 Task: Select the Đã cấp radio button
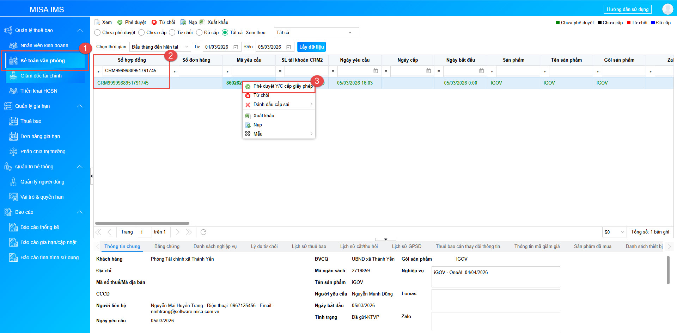(199, 33)
